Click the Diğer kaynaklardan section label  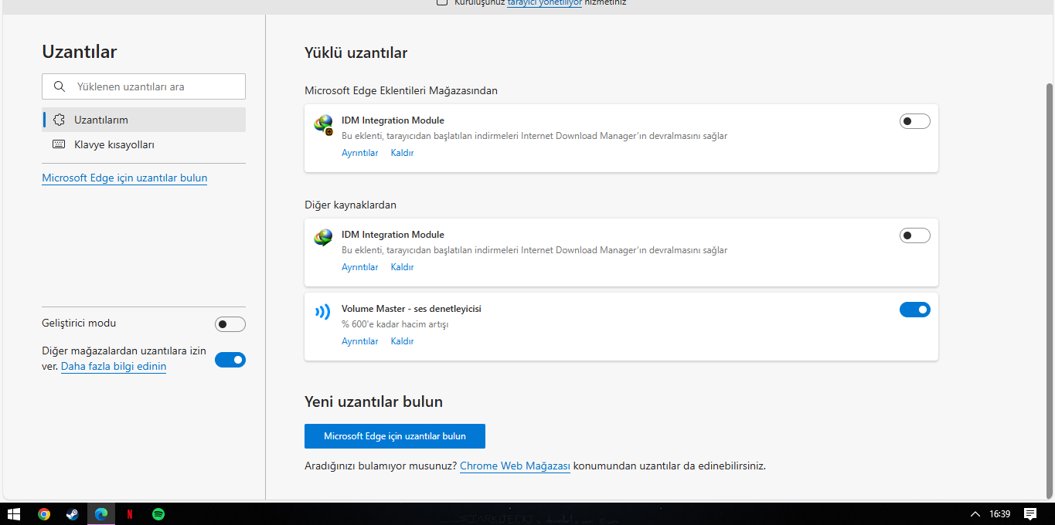pyautogui.click(x=350, y=205)
